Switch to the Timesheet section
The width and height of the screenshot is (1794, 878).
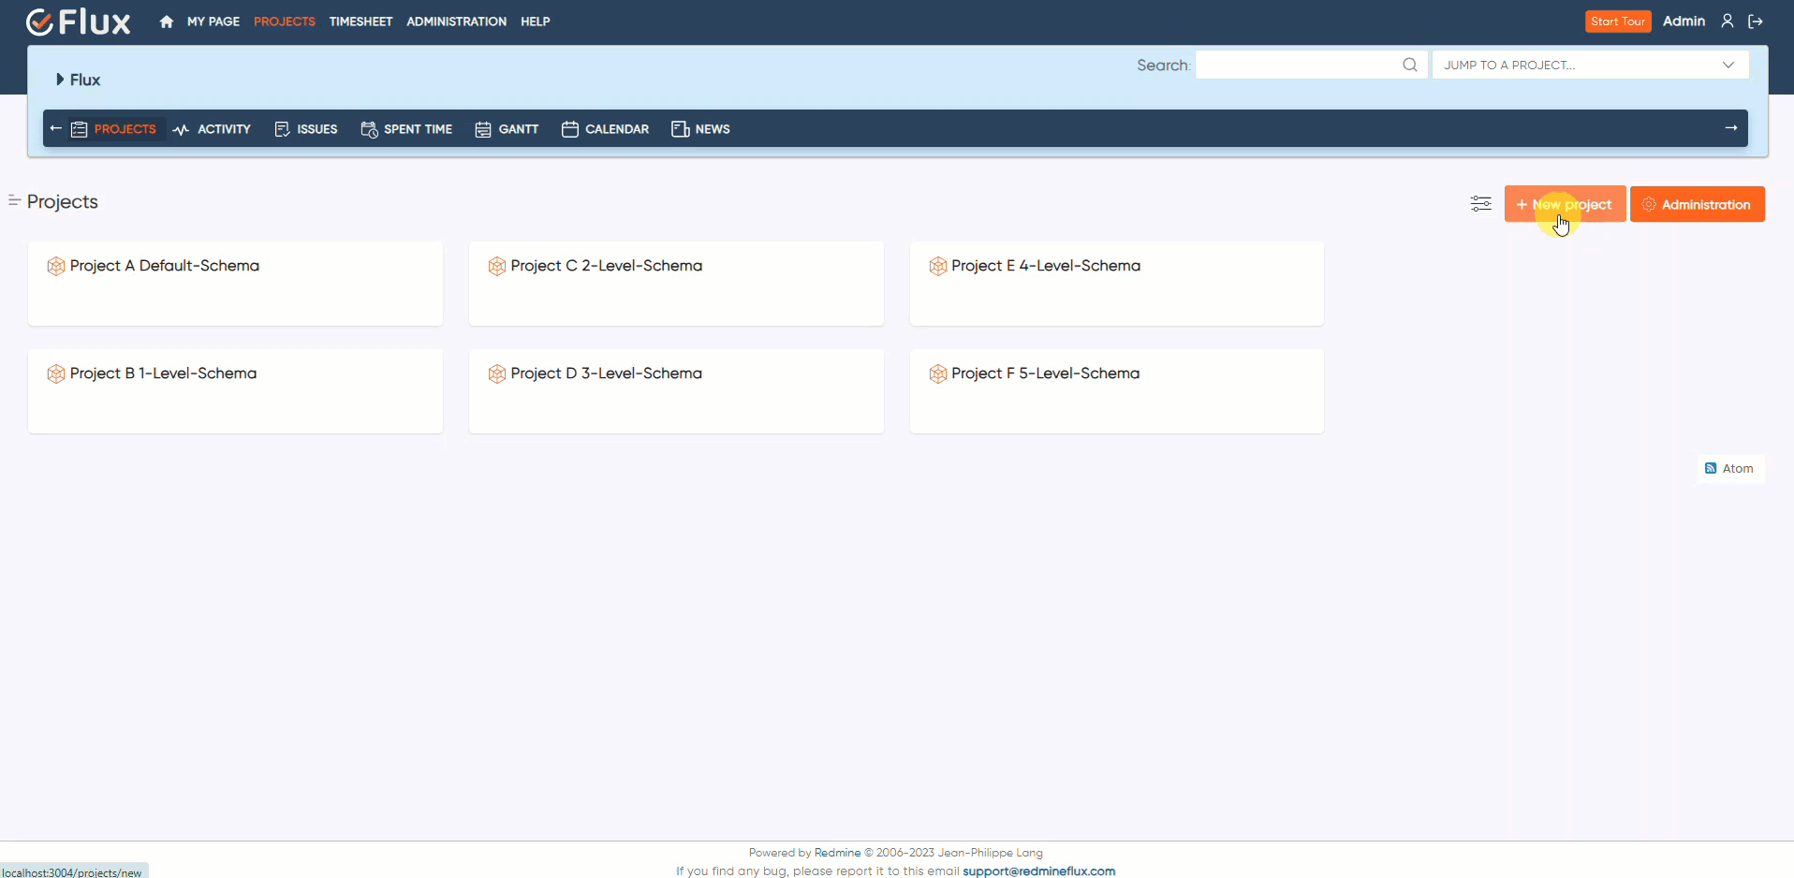point(360,21)
